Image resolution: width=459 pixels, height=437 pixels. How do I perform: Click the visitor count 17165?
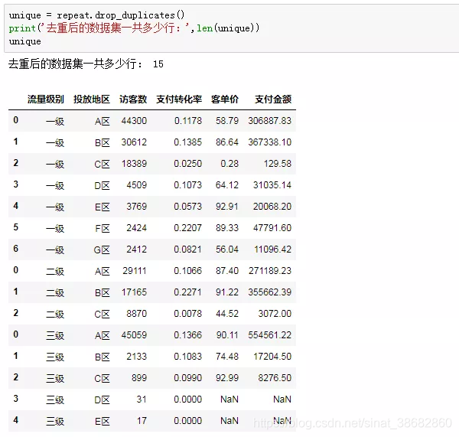click(134, 292)
